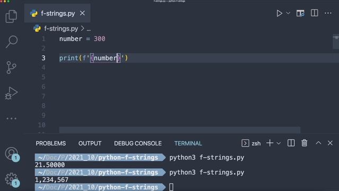The height and width of the screenshot is (191, 339).
Task: Place cursor on value 300
Action: click(x=100, y=39)
